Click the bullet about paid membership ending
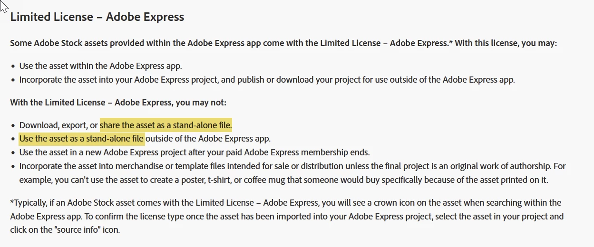 (194, 152)
